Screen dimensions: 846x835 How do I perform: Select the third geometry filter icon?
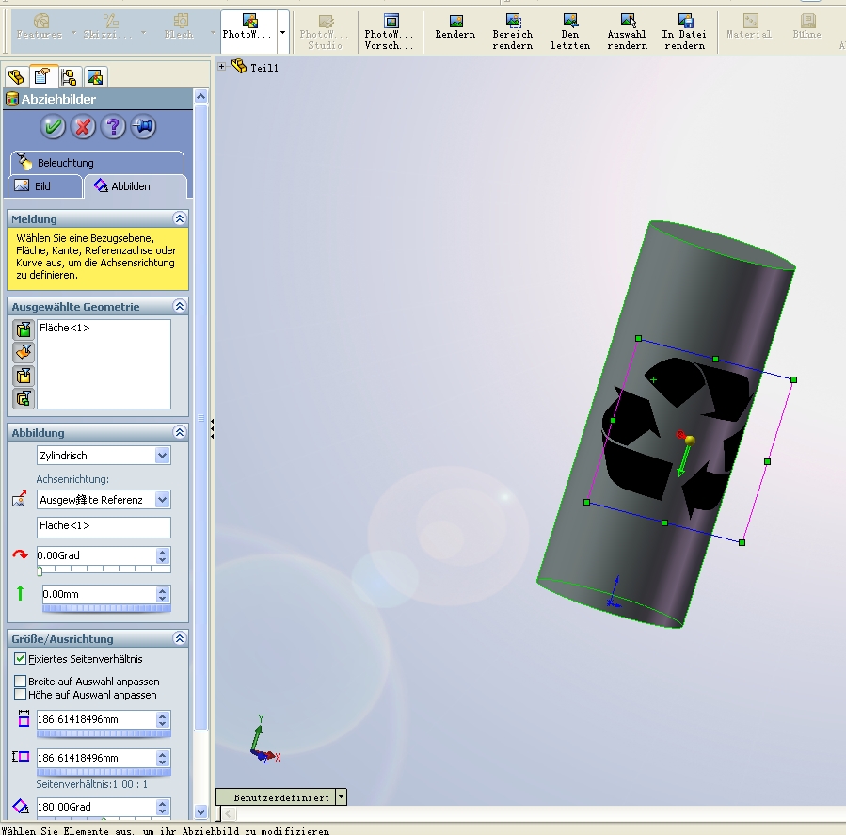coord(24,376)
